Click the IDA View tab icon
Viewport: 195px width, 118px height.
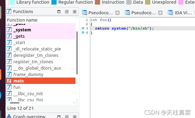click(x=170, y=12)
